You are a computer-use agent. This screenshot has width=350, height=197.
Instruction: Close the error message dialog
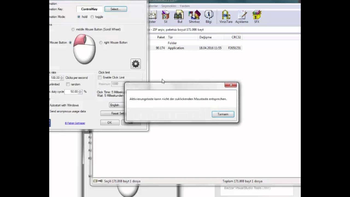click(231, 85)
